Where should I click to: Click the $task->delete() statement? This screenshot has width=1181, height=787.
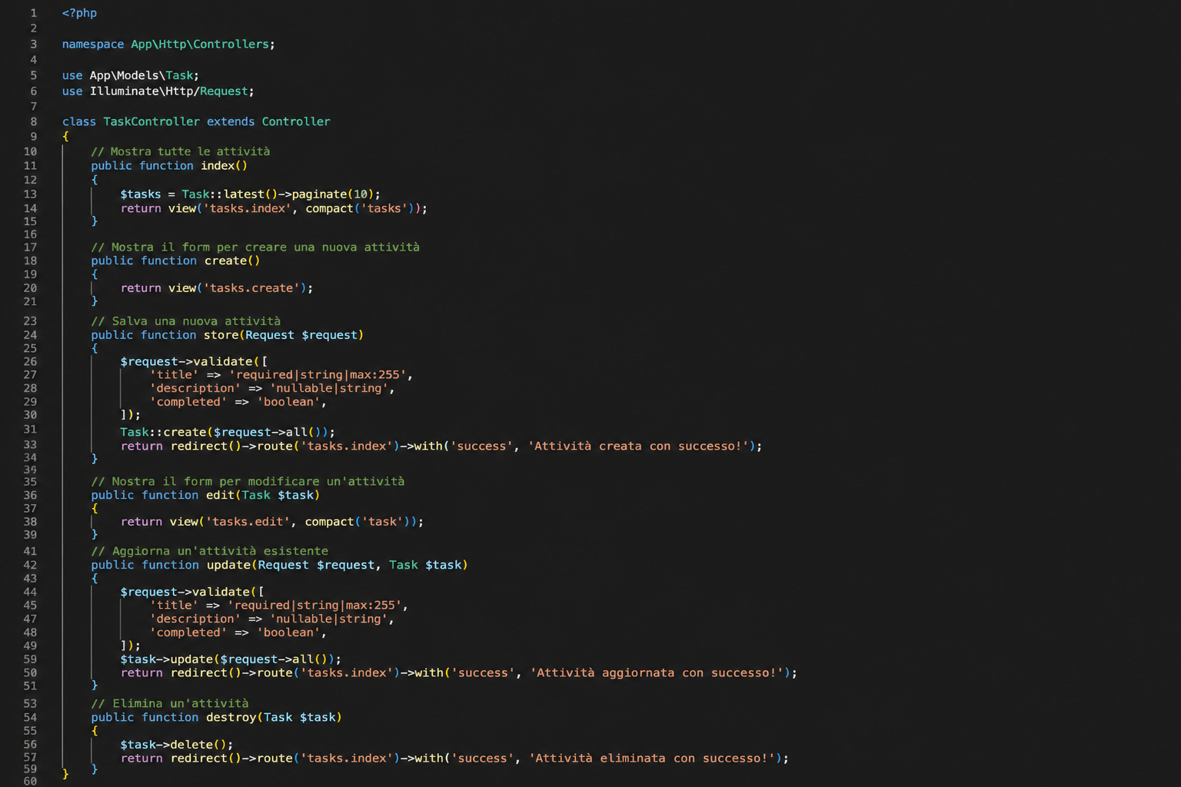pos(177,745)
